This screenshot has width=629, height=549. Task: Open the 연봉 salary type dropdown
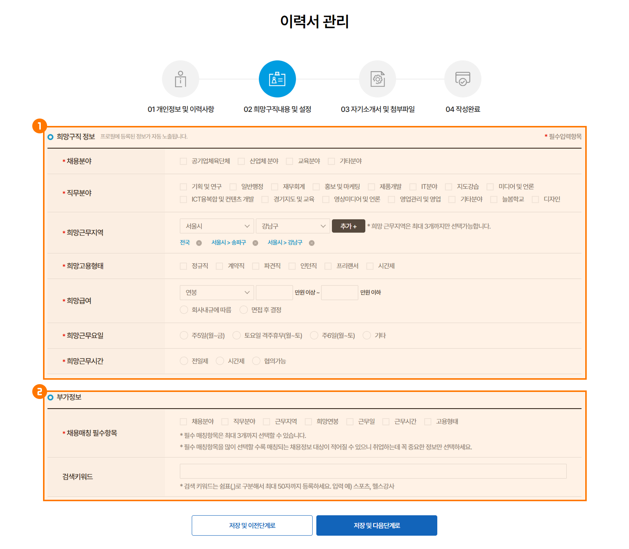(x=217, y=293)
